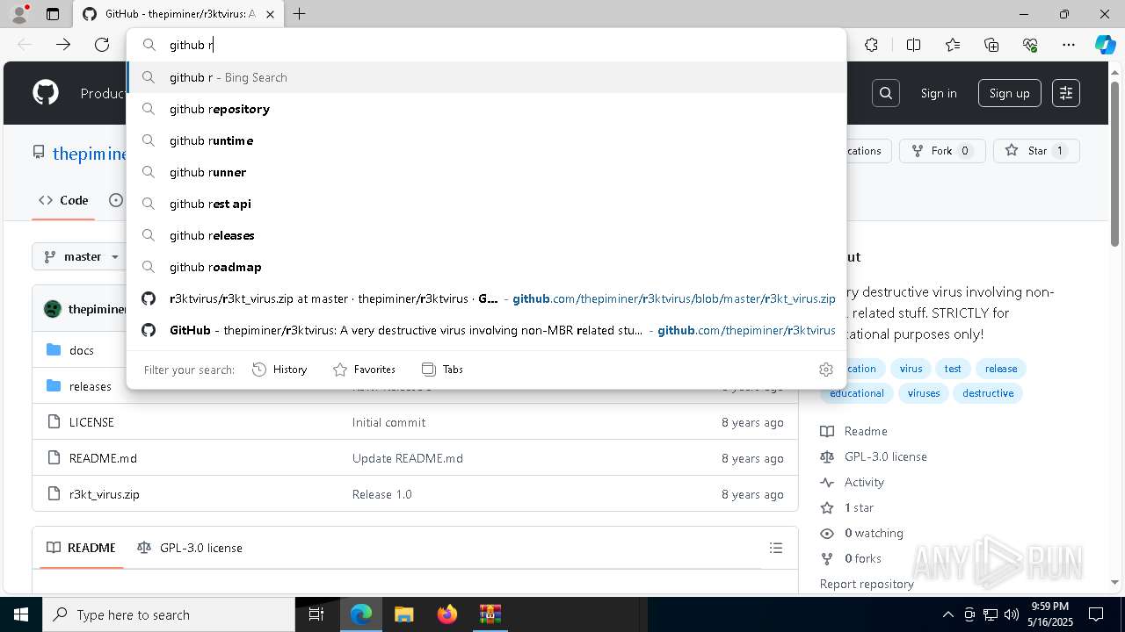1125x632 pixels.
Task: Close the GitHub r3ktvirus tab
Action: (270, 14)
